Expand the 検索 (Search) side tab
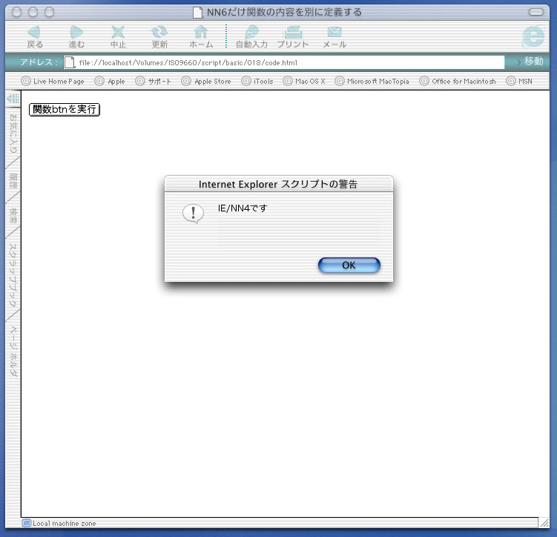 (x=13, y=217)
